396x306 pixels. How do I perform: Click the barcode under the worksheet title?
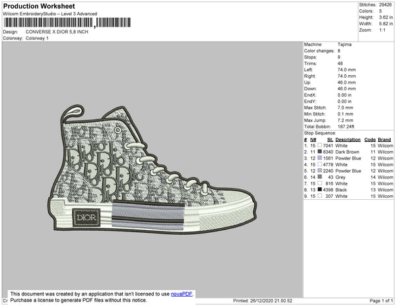pos(67,22)
